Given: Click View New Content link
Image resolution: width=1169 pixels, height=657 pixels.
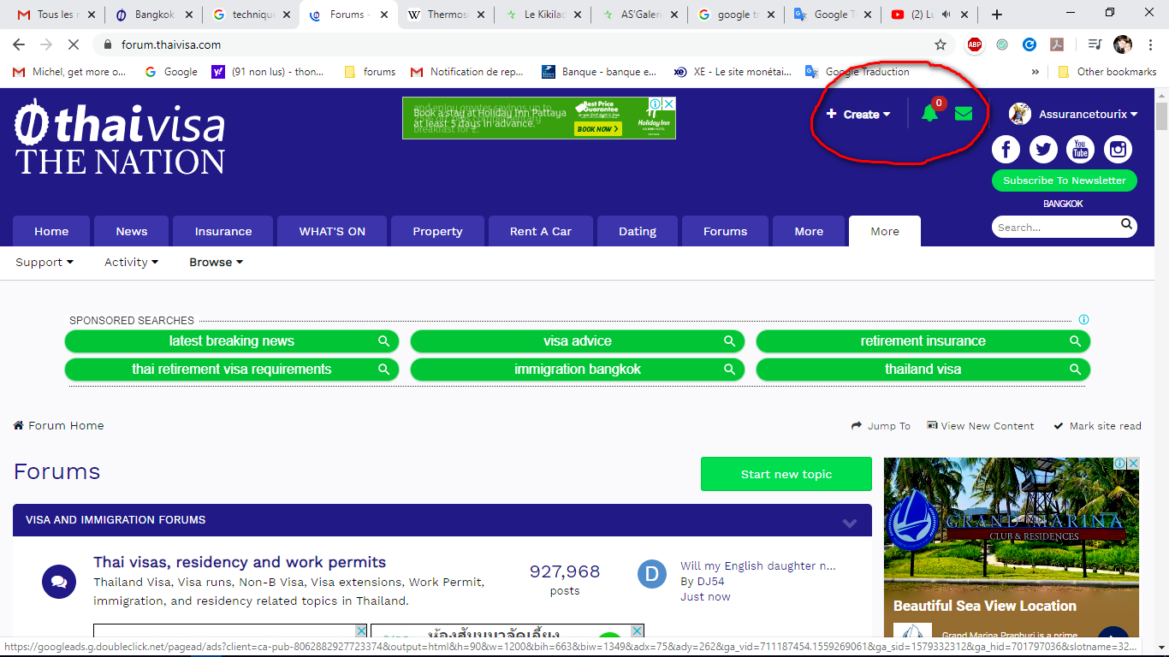Looking at the screenshot, I should pos(981,426).
